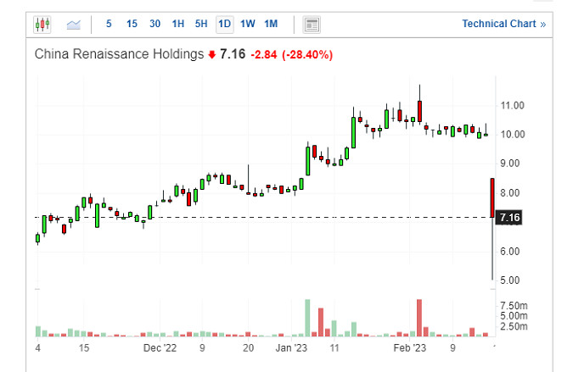Click the 5.00m volume axis label
This screenshot has width=573, height=372.
click(x=514, y=316)
